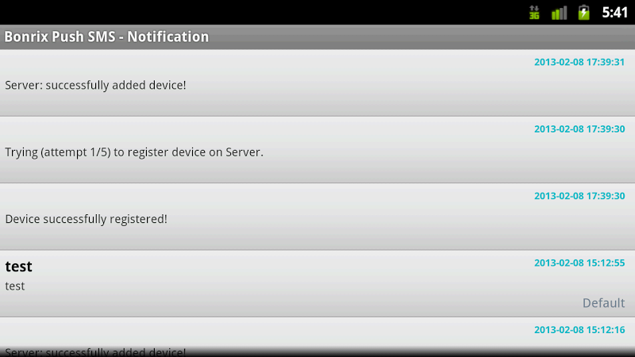This screenshot has height=357, width=635.
Task: Tap the battery charging icon
Action: tap(583, 13)
